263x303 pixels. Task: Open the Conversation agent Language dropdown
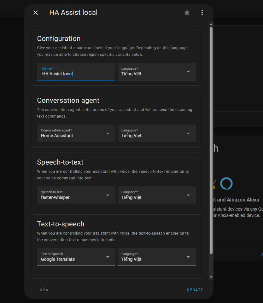(x=157, y=133)
